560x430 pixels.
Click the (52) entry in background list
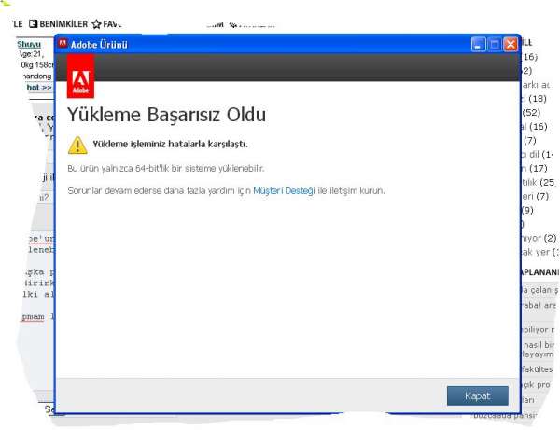[x=531, y=113]
